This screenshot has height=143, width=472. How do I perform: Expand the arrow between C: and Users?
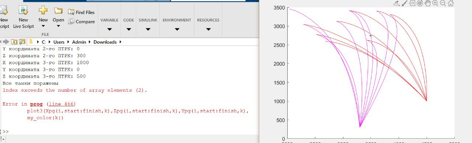(x=50, y=42)
